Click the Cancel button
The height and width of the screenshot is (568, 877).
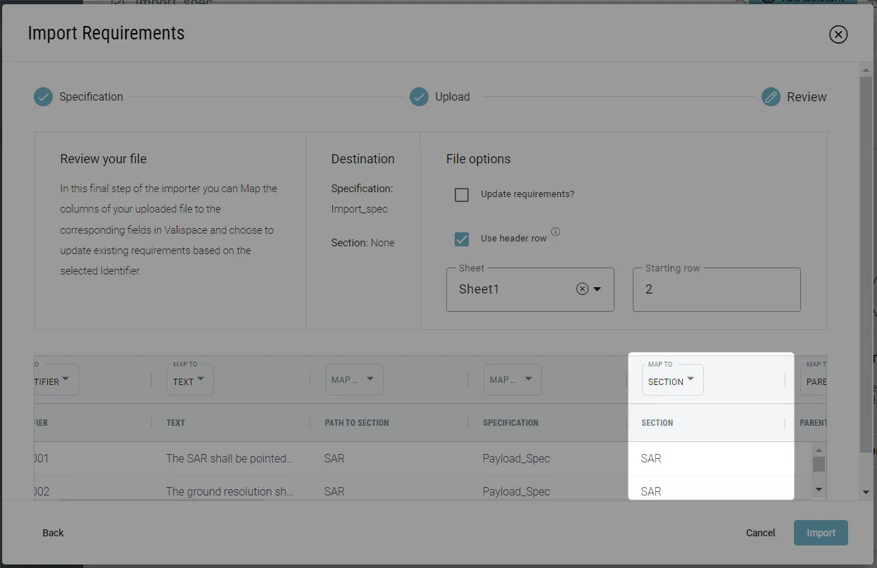tap(760, 533)
